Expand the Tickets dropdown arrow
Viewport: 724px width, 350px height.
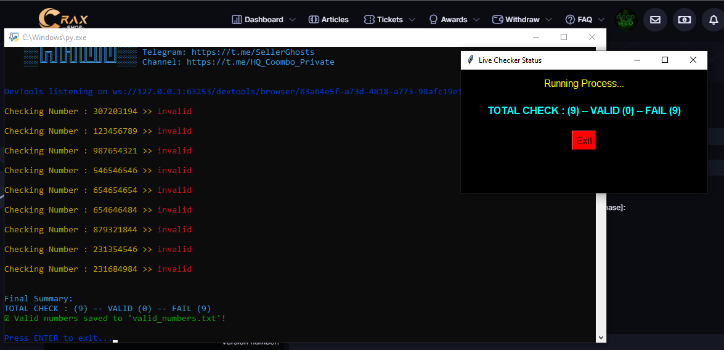coord(412,20)
